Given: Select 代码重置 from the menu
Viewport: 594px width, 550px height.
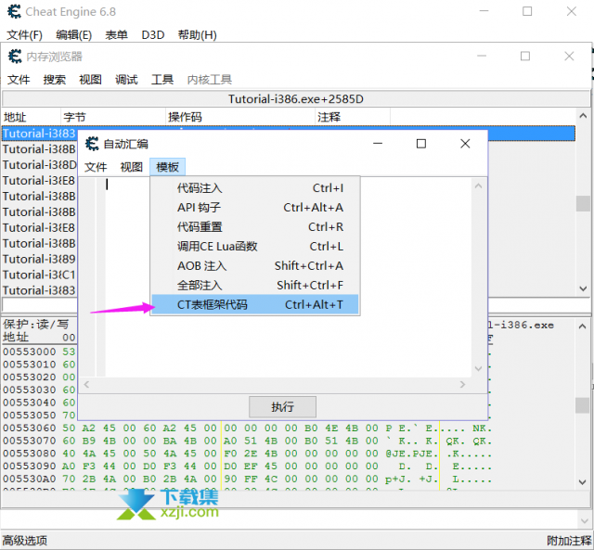Looking at the screenshot, I should coord(255,226).
